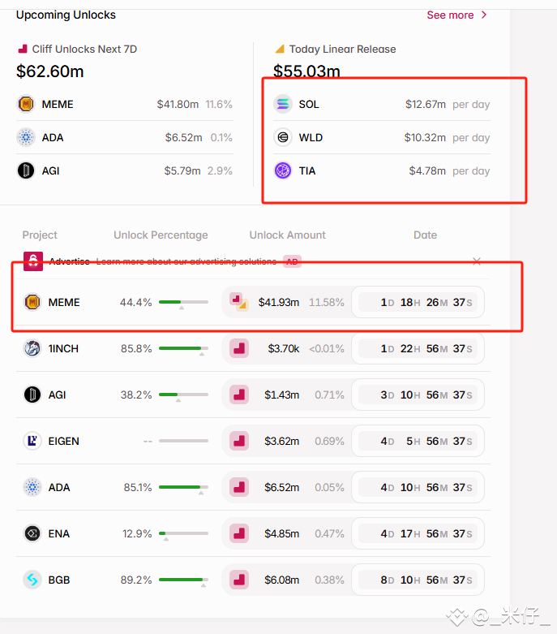The image size is (557, 634).
Task: Click the ADA unlock progress bar
Action: [x=183, y=487]
